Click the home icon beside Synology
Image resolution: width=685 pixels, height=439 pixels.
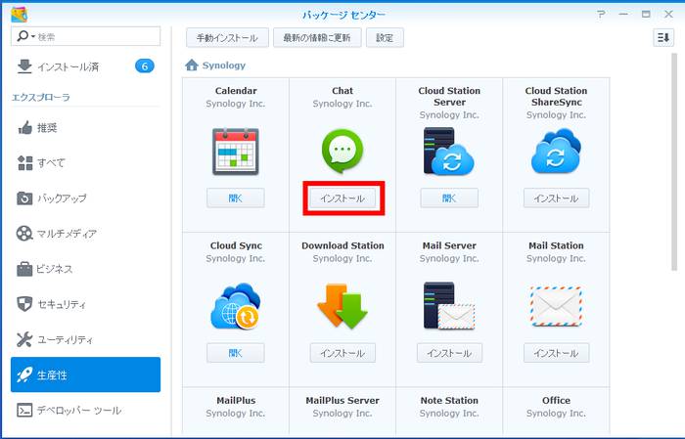pos(192,66)
